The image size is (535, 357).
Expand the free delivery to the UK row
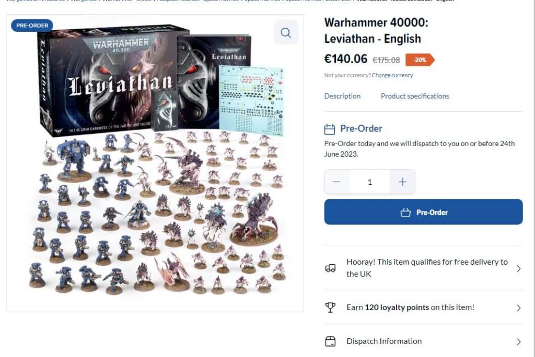coord(423,268)
